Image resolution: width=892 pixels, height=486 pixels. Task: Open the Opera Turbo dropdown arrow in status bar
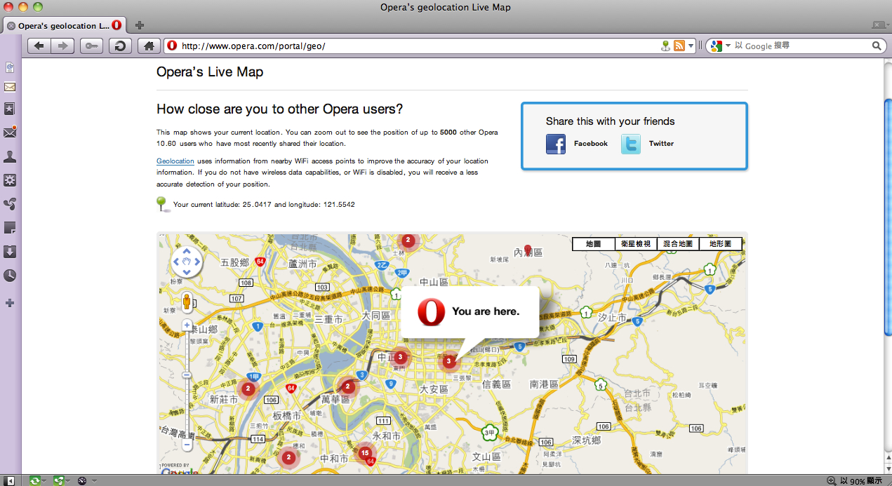pyautogui.click(x=94, y=481)
